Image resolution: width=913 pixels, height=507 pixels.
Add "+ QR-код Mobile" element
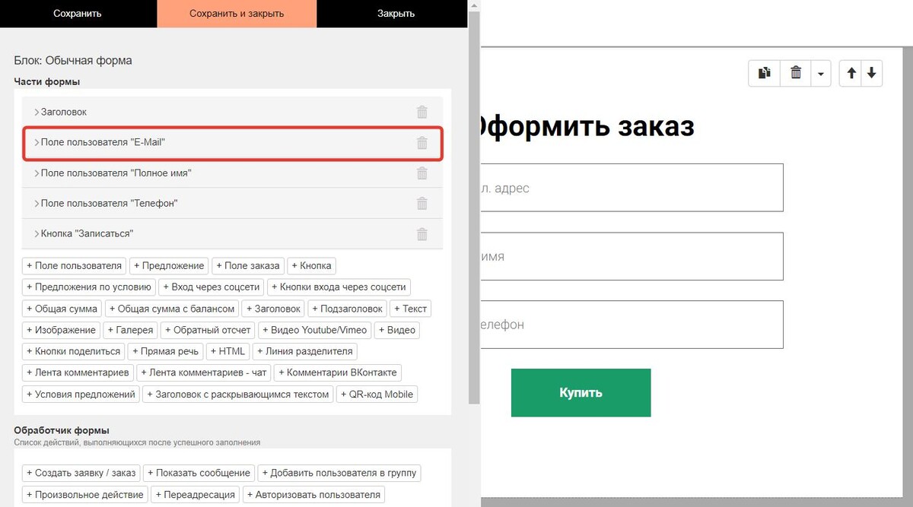[x=377, y=394]
